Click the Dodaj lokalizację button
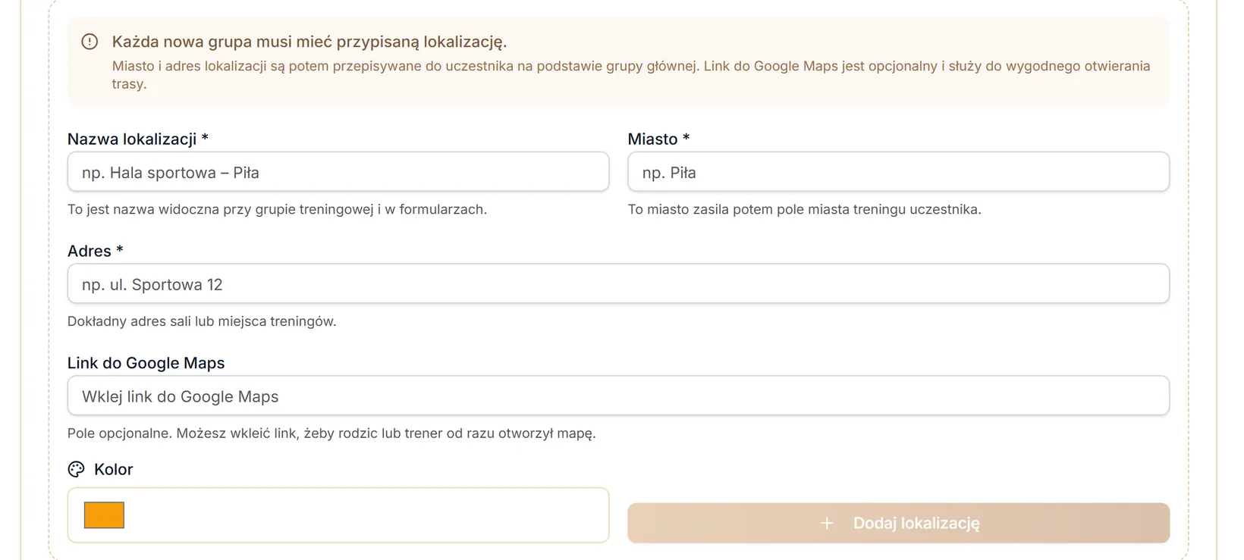This screenshot has width=1244, height=560. click(x=898, y=523)
